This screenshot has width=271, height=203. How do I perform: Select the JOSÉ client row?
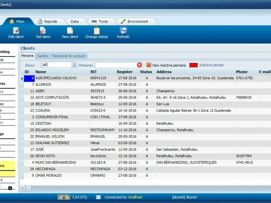pyautogui.click(x=145, y=150)
